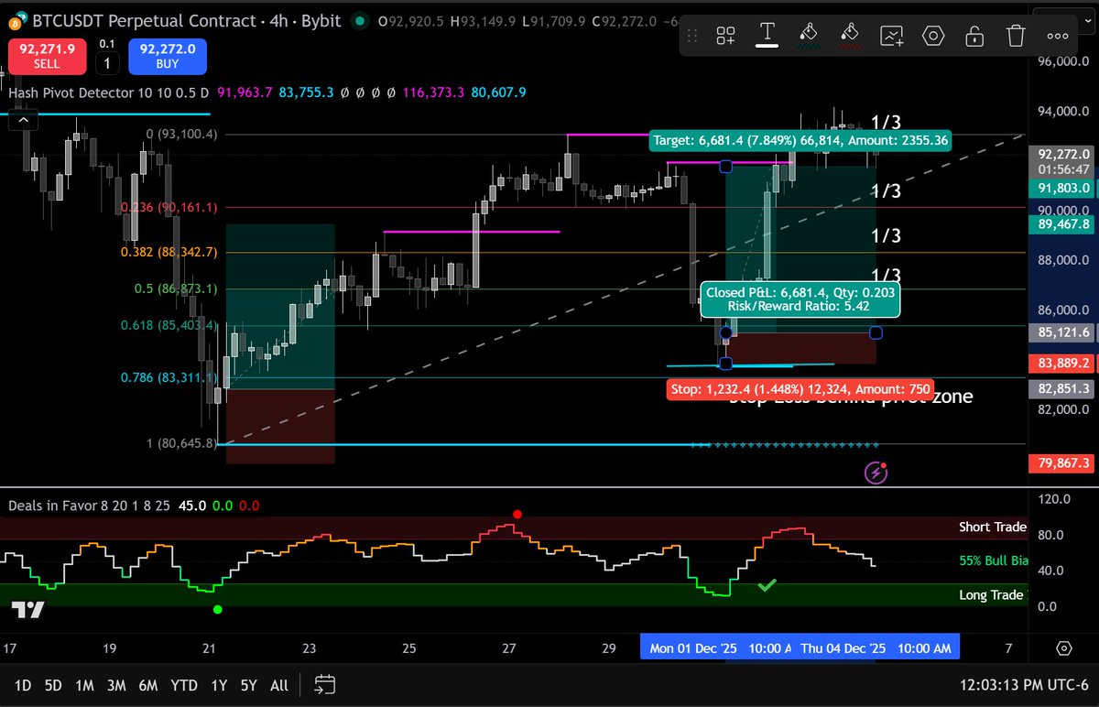Screen dimensions: 1099x707
Task: Click the 89,467.8 green price label
Action: pos(1063,223)
